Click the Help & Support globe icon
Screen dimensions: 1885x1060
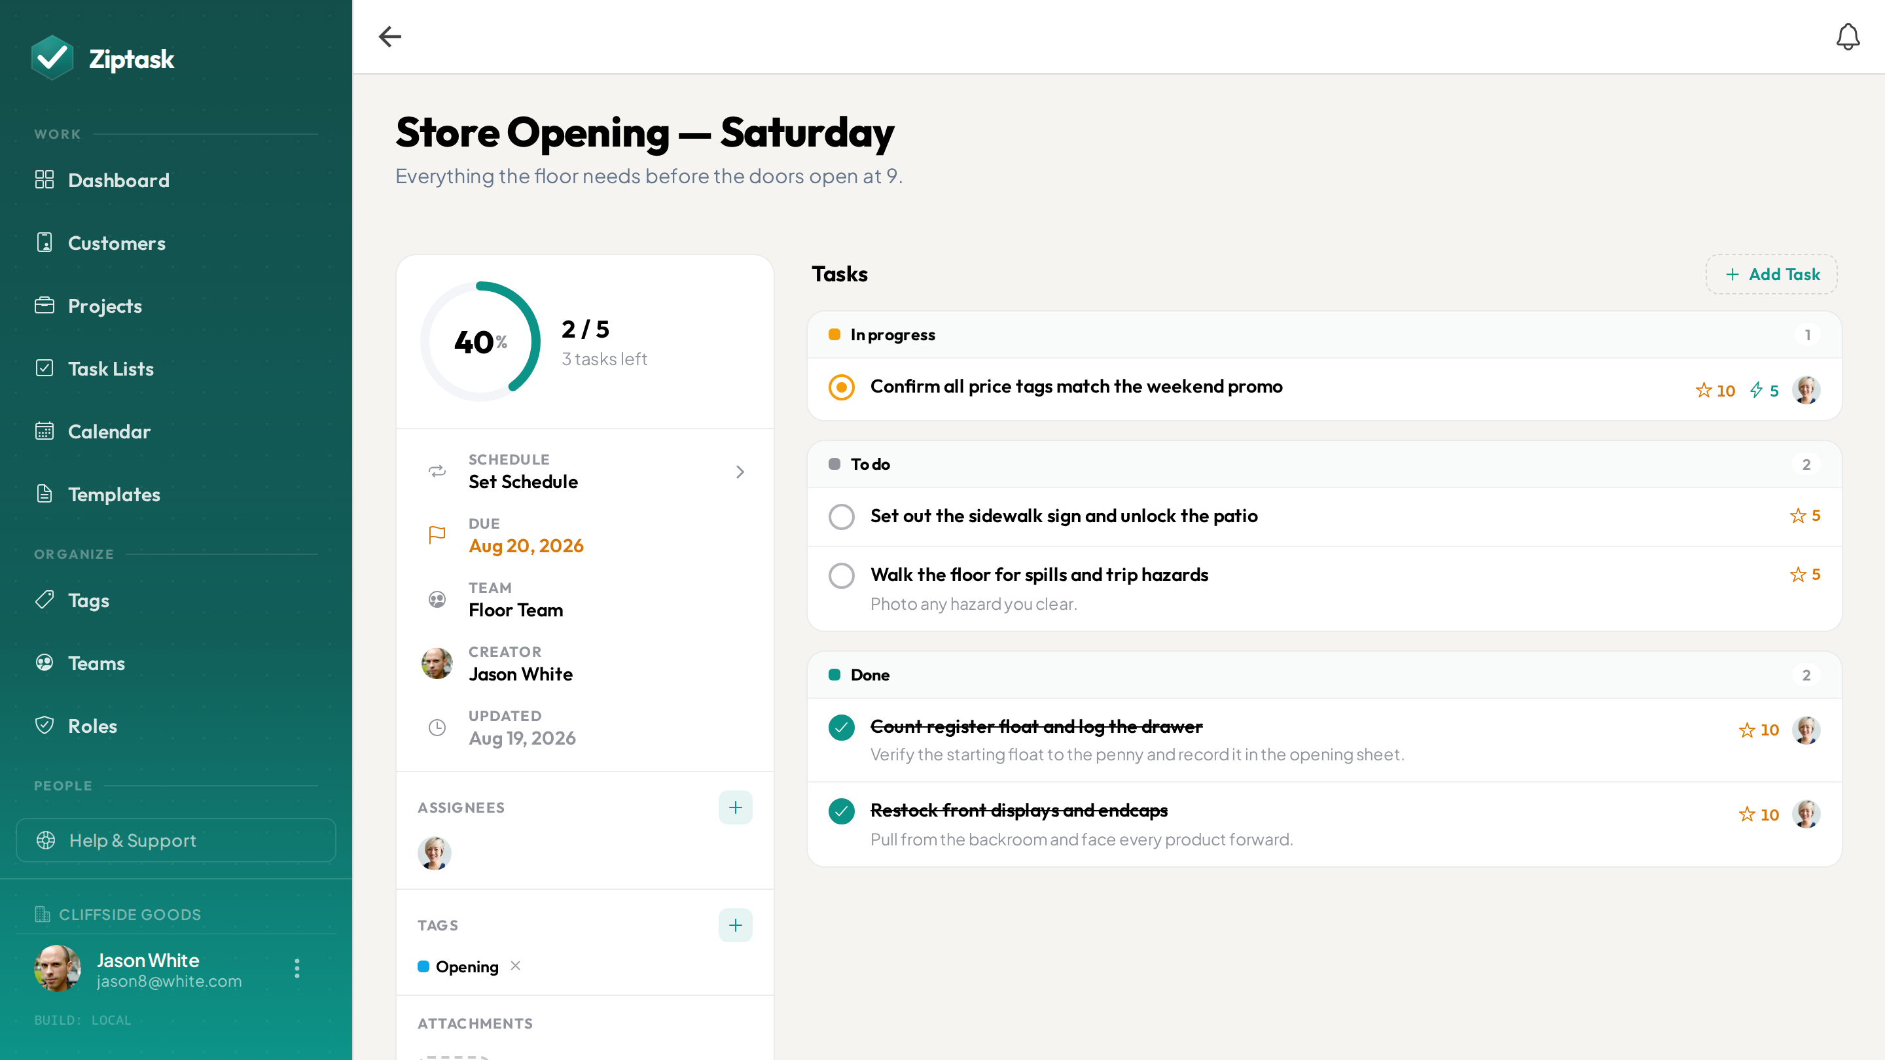coord(46,839)
